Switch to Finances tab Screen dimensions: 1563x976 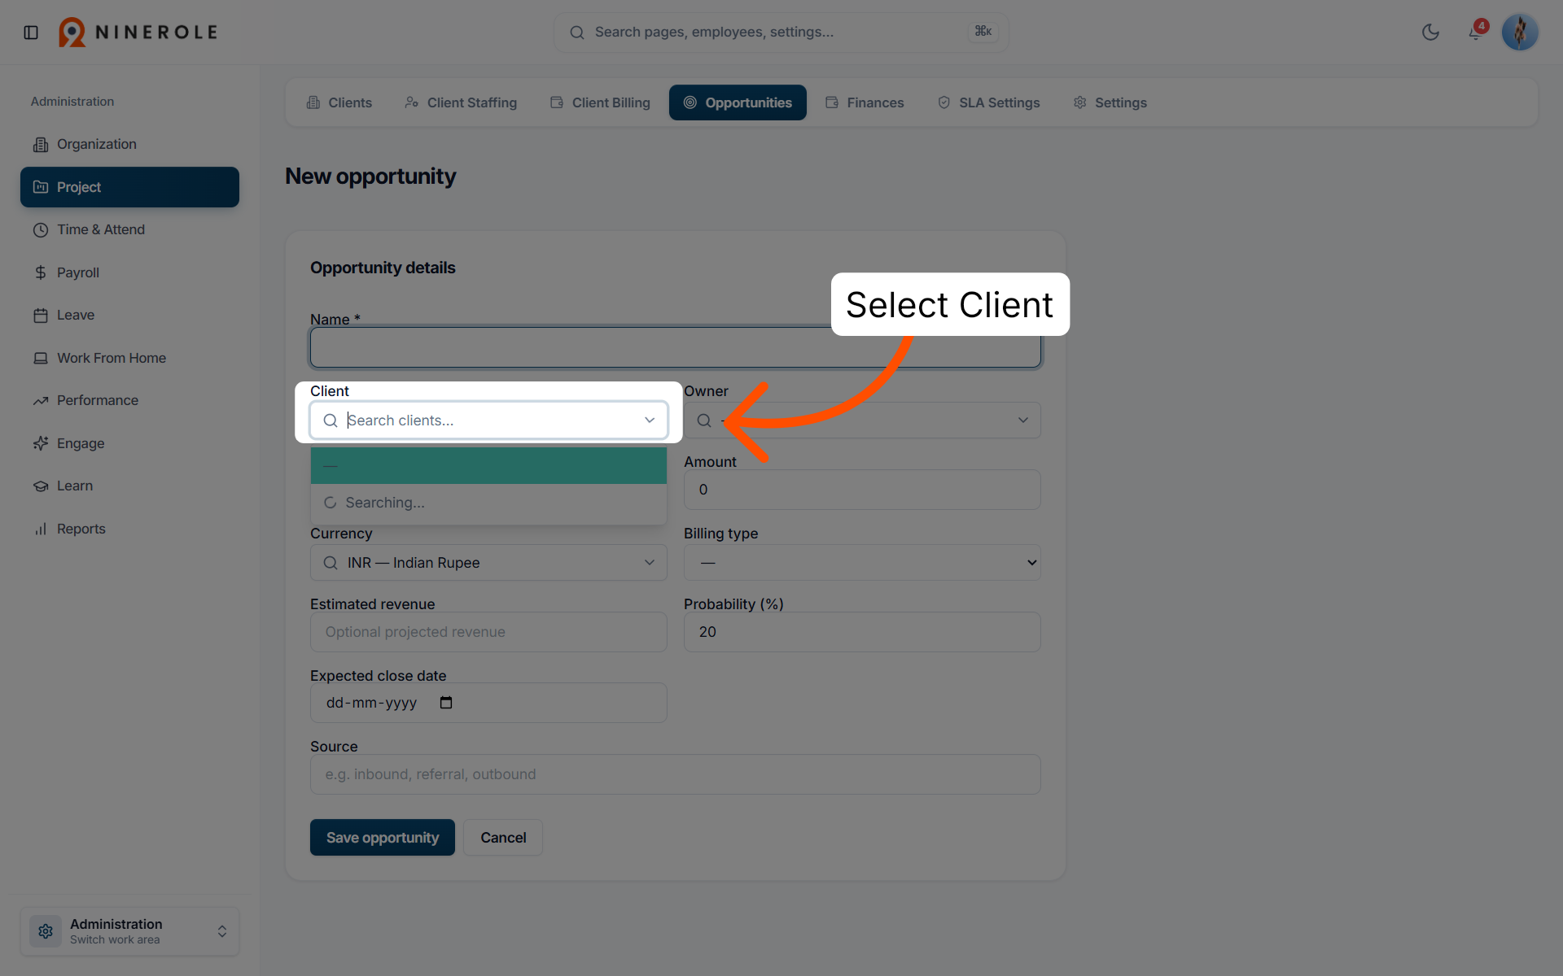865,102
